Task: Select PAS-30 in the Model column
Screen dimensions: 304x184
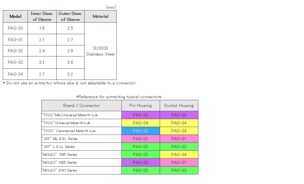Action: coord(15,29)
